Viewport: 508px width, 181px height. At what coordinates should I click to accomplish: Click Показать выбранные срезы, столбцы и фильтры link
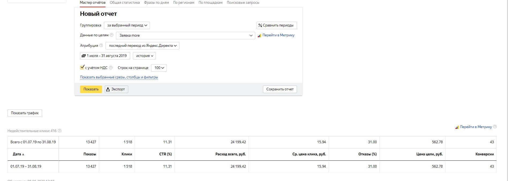click(119, 77)
